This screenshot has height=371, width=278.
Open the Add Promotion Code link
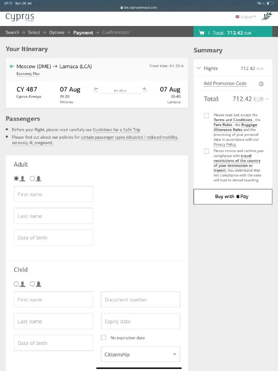coord(225,83)
